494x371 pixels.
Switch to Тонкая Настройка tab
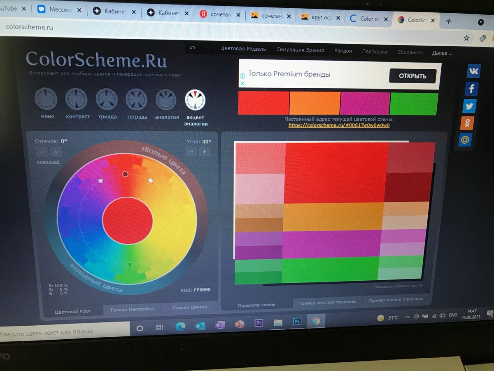pyautogui.click(x=132, y=309)
